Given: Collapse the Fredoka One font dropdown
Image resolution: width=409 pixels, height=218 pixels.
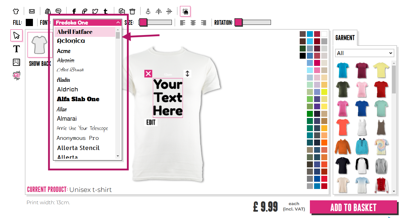Looking at the screenshot, I should pos(118,22).
